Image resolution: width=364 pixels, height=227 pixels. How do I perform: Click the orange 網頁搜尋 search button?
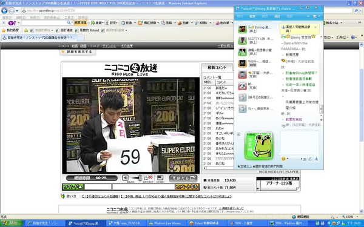click(81, 23)
